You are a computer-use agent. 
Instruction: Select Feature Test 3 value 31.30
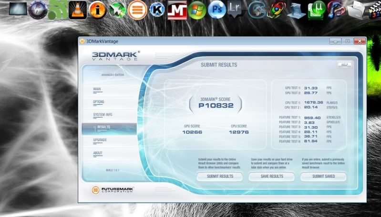coord(310,127)
